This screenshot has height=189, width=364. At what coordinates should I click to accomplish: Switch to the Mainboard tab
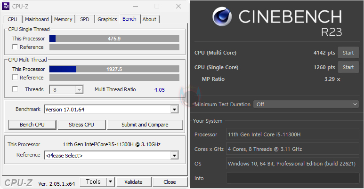pyautogui.click(x=37, y=19)
